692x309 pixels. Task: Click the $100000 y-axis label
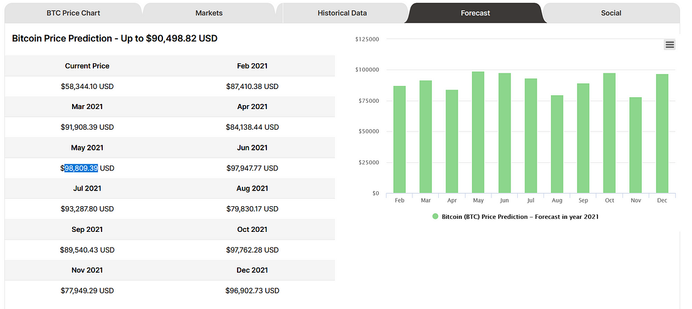pos(367,70)
